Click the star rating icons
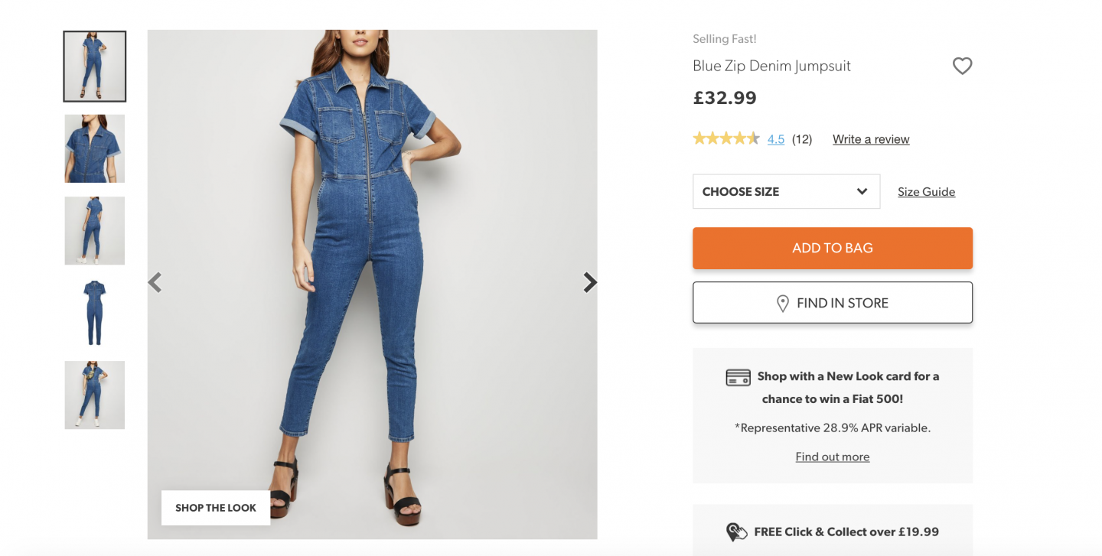The height and width of the screenshot is (556, 1102). (x=725, y=139)
